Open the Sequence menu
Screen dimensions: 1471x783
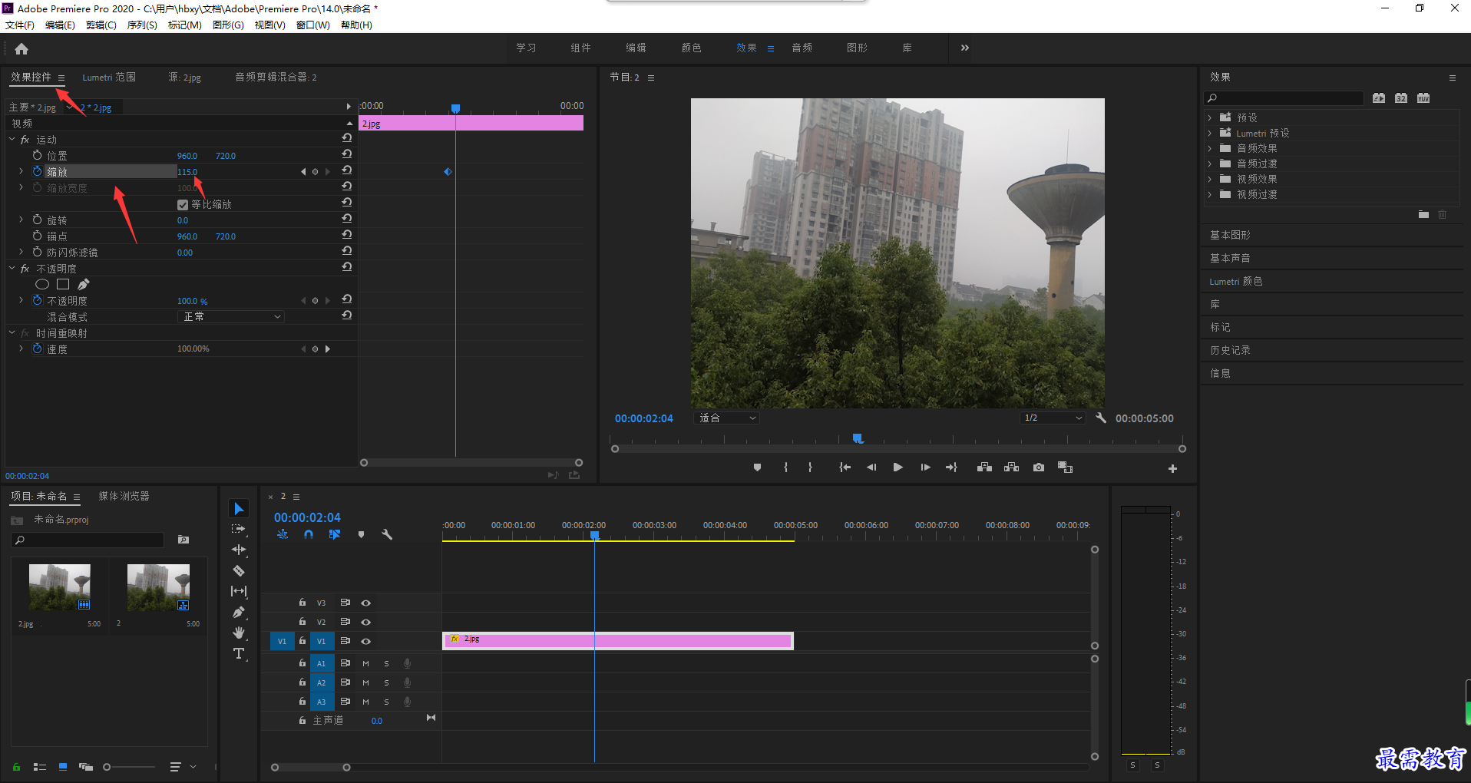142,25
